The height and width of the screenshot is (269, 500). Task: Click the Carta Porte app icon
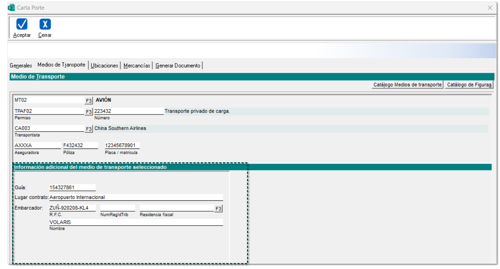[11, 7]
